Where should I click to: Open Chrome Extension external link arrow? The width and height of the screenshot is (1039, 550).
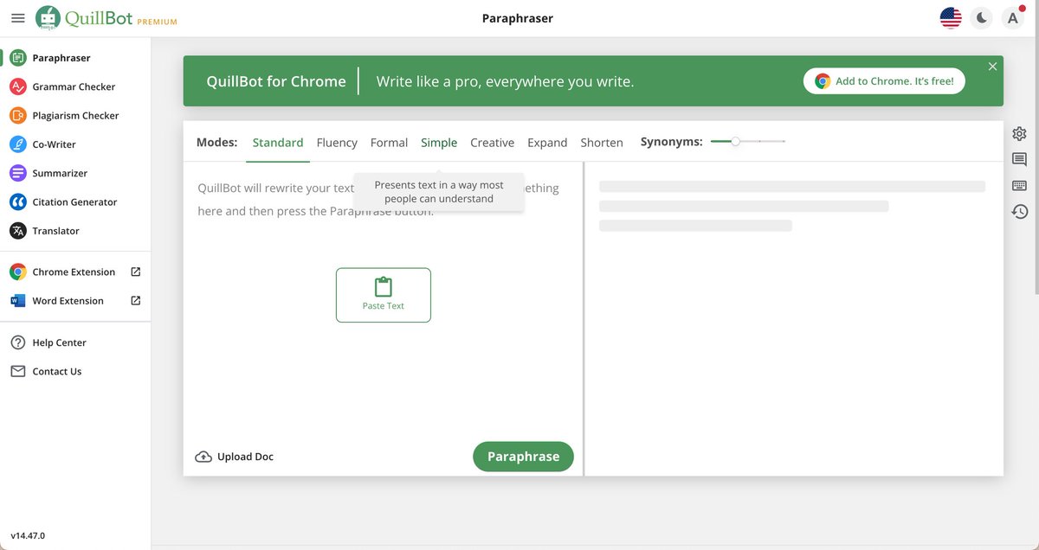click(x=135, y=272)
